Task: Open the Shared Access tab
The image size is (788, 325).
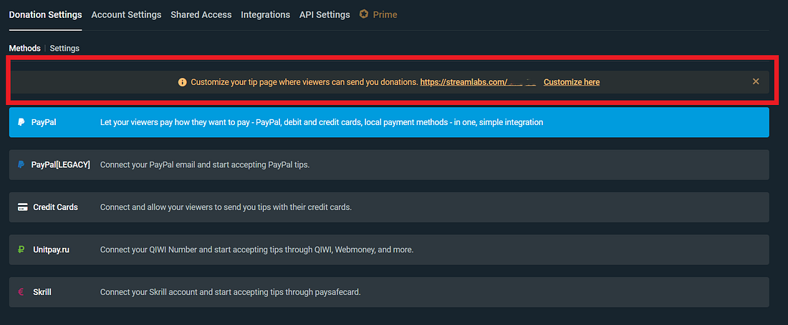Action: tap(201, 14)
